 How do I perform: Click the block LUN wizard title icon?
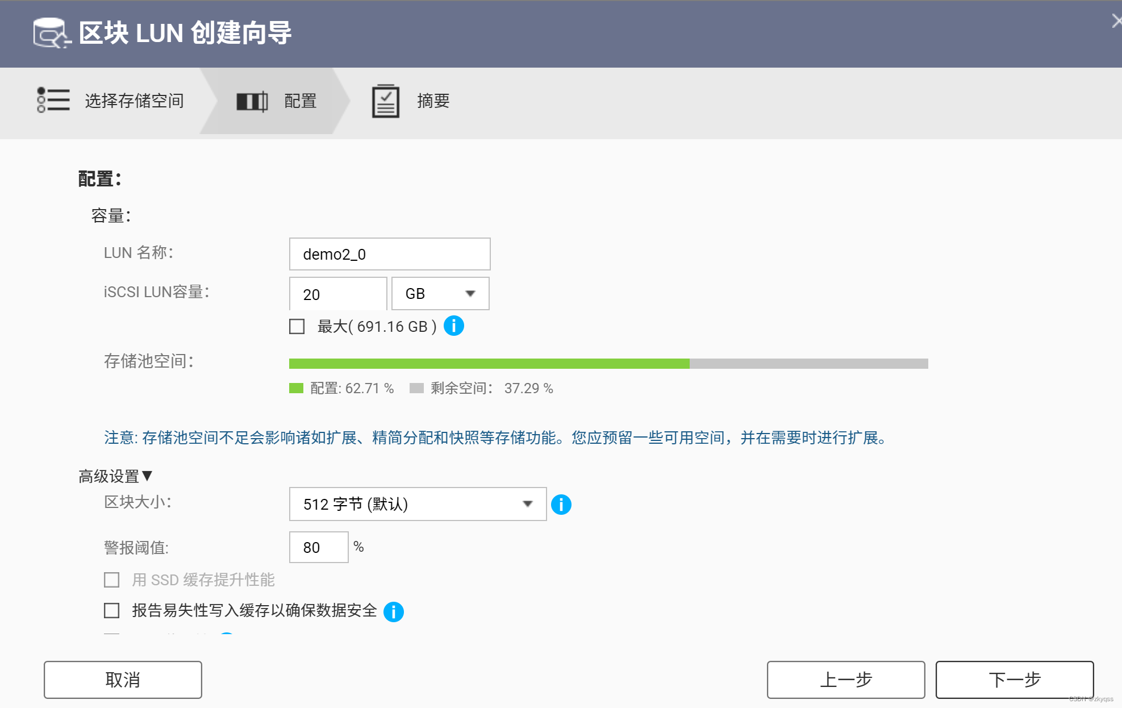51,33
